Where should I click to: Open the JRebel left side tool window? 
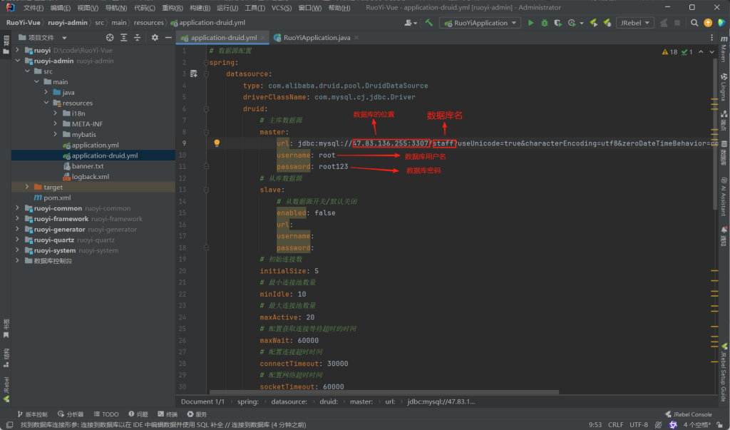click(x=6, y=389)
